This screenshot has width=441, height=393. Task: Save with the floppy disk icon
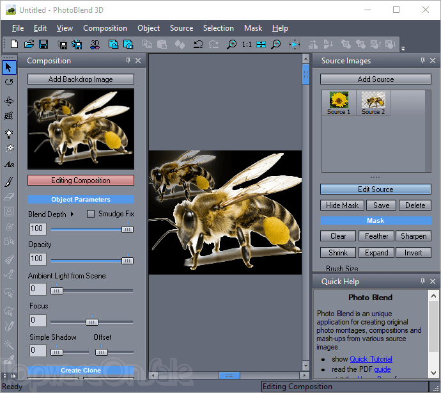43,44
